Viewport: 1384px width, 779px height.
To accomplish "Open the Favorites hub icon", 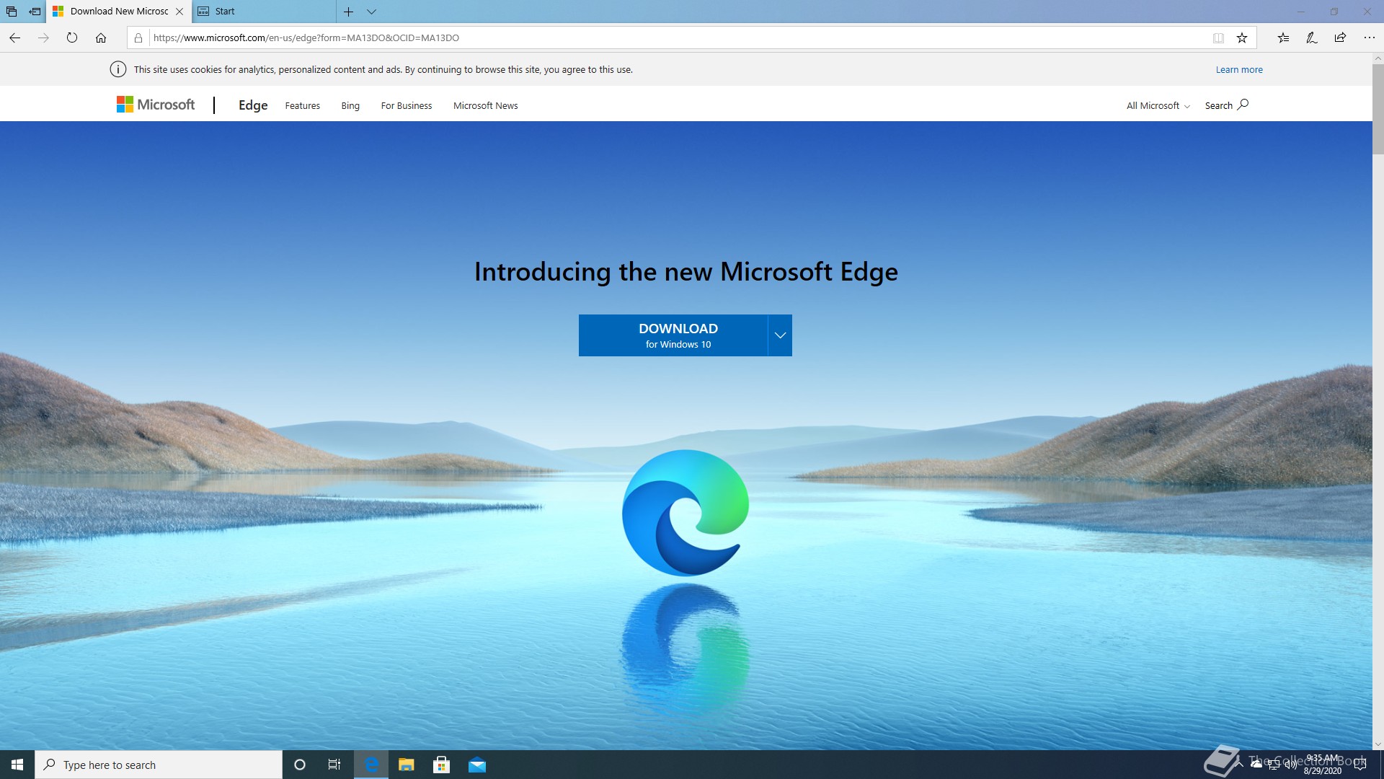I will pyautogui.click(x=1283, y=38).
